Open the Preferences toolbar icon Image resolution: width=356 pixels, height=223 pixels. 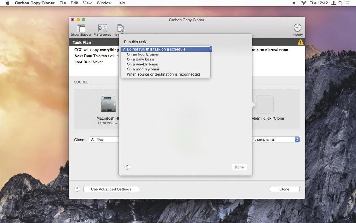point(102,28)
